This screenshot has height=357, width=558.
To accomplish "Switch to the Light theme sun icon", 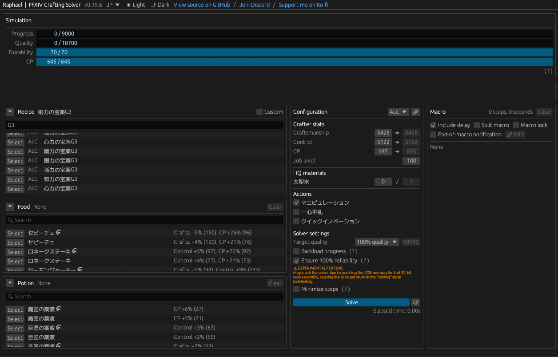I will click(x=129, y=5).
